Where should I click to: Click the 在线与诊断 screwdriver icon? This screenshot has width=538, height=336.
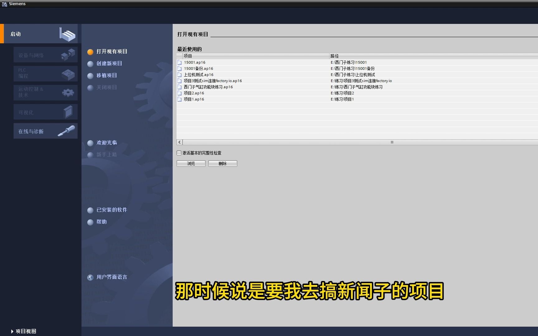66,131
